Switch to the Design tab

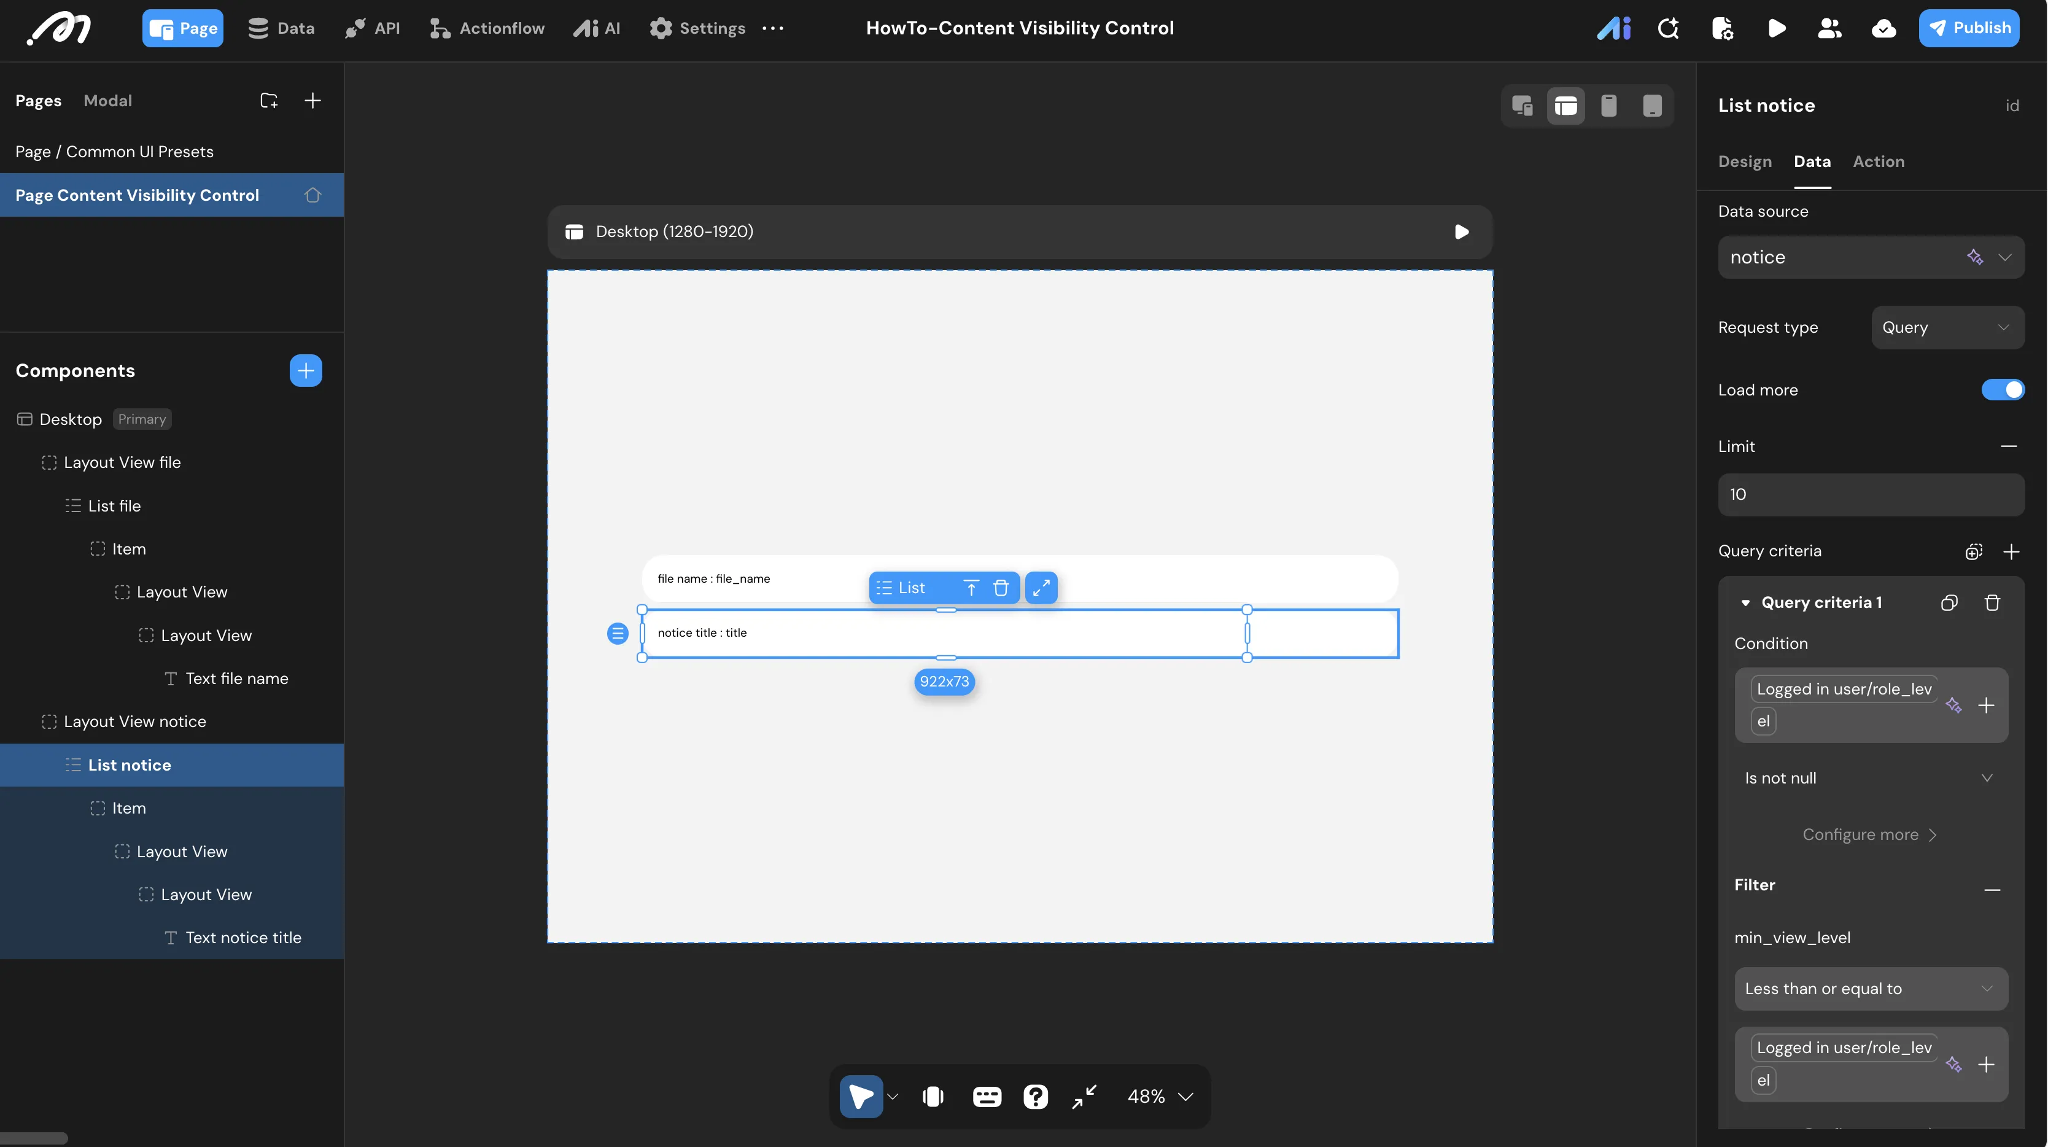pos(1744,161)
